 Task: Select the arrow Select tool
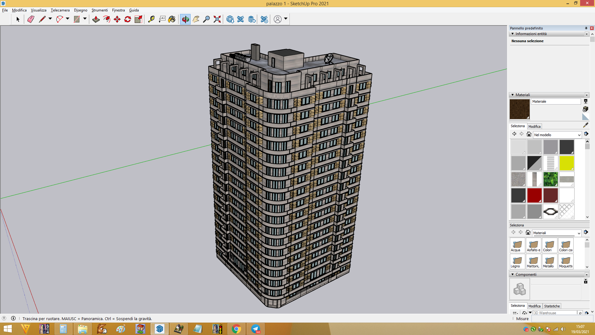tap(18, 19)
